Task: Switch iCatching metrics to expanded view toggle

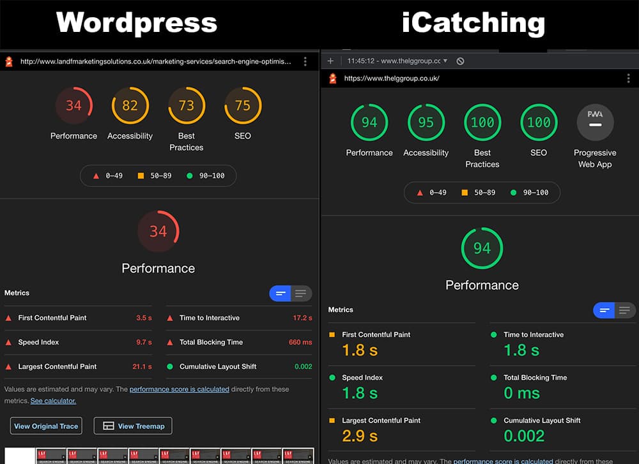Action: click(x=625, y=311)
